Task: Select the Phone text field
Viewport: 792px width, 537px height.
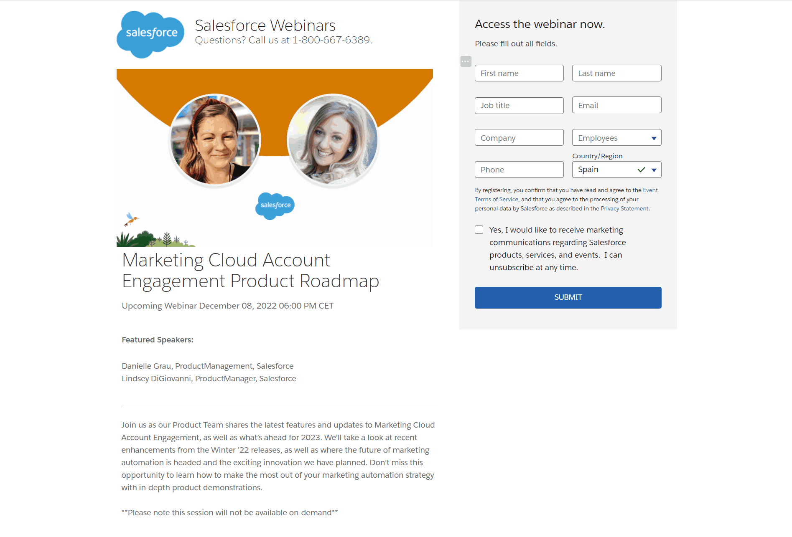Action: pyautogui.click(x=519, y=170)
